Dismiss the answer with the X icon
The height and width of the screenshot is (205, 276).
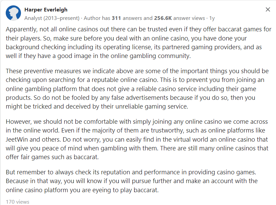[x=268, y=9]
